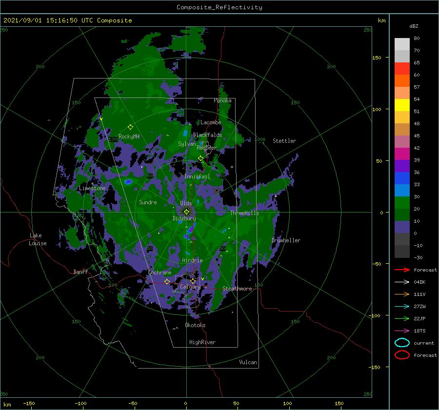
Task: Click the RedDeer city label
Action: pos(207,148)
